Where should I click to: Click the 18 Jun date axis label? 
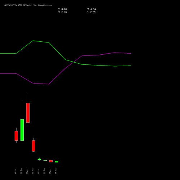point(56,171)
